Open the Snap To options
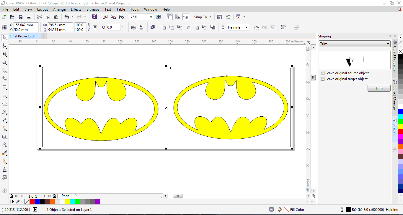The width and height of the screenshot is (403, 215). (x=203, y=17)
